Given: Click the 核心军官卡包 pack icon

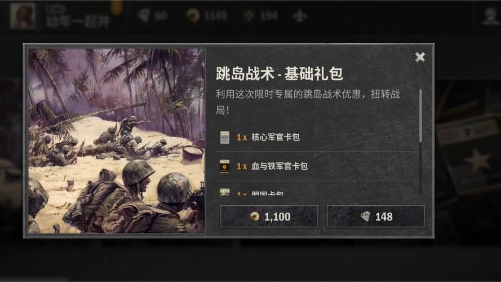Looking at the screenshot, I should pyautogui.click(x=225, y=137).
